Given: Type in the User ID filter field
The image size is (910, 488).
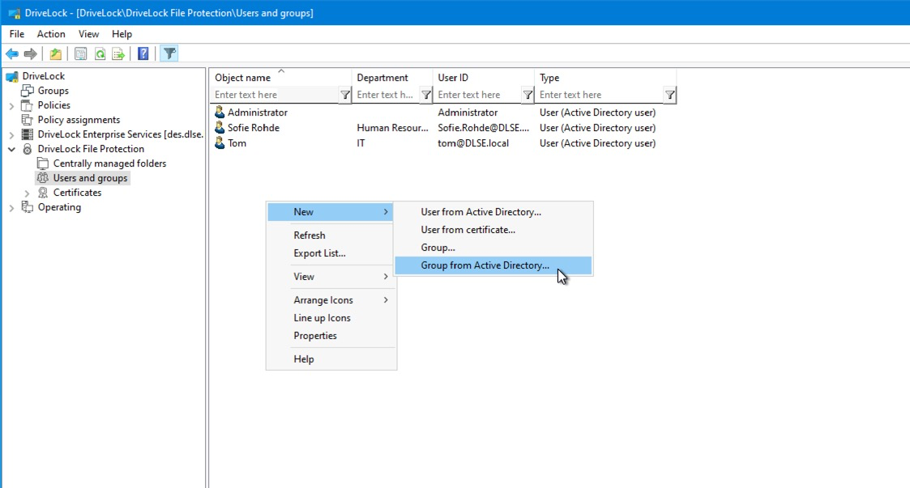Looking at the screenshot, I should click(x=477, y=95).
